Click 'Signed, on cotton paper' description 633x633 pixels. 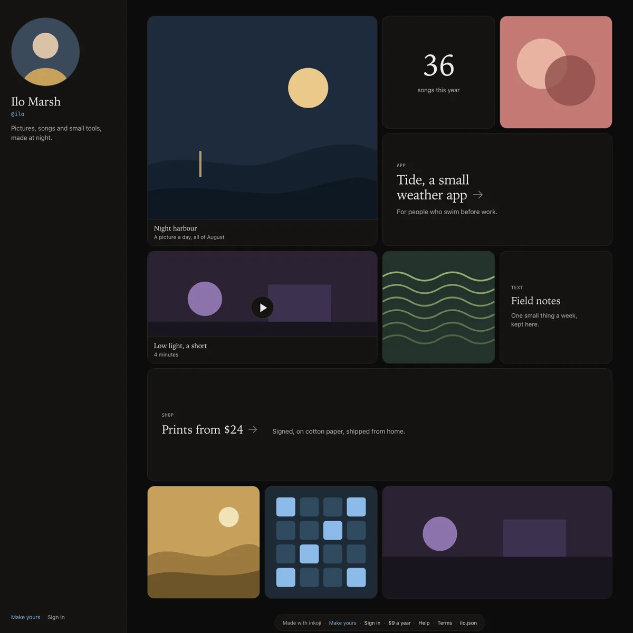click(339, 431)
